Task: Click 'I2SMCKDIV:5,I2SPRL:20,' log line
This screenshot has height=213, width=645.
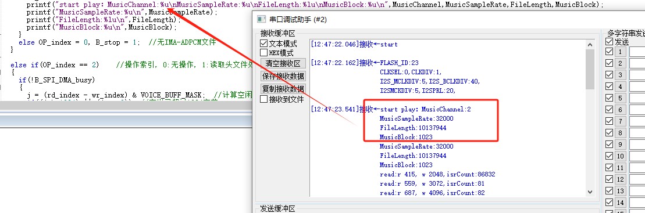Action: click(x=418, y=91)
